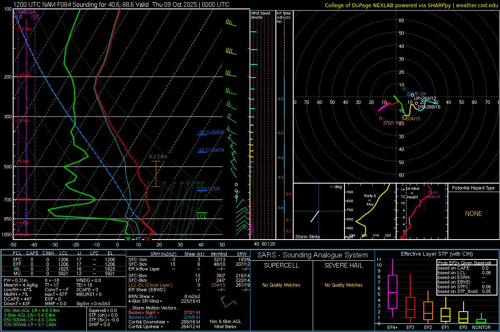
Task: Click the NONE hazard type text
Action: click(473, 214)
